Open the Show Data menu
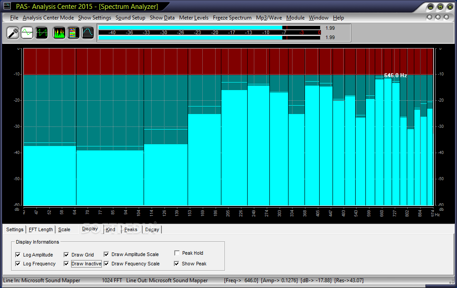 point(162,18)
